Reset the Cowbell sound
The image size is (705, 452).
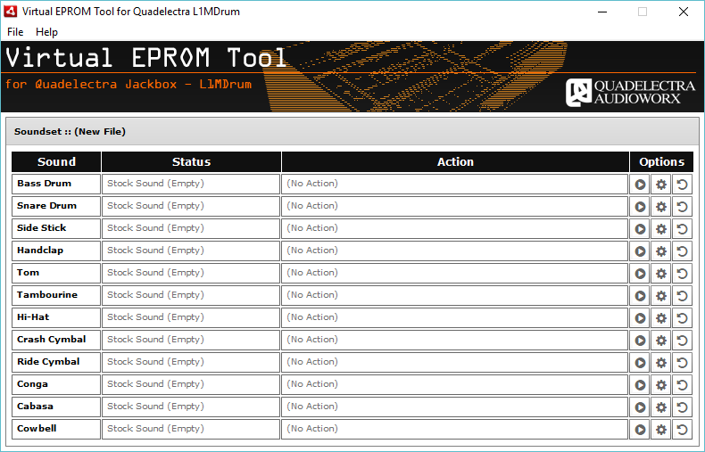(682, 430)
